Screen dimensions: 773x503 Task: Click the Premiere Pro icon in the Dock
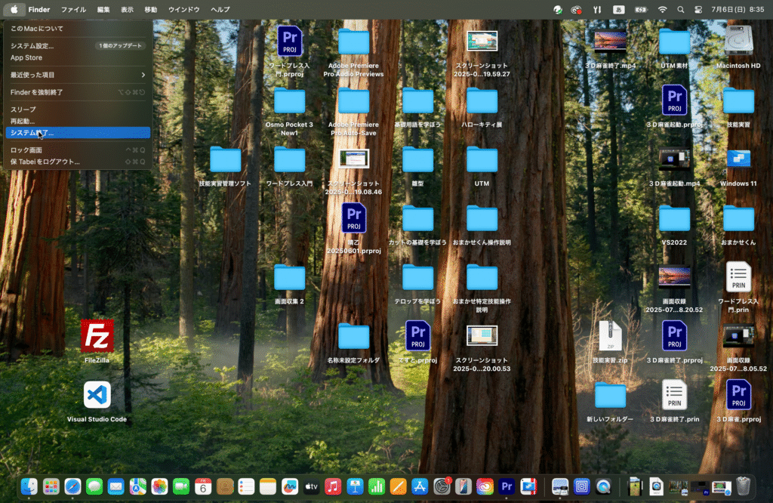pos(507,486)
